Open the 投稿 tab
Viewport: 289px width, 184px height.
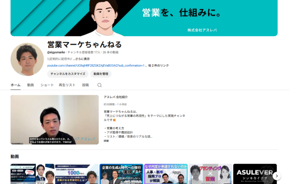click(85, 85)
